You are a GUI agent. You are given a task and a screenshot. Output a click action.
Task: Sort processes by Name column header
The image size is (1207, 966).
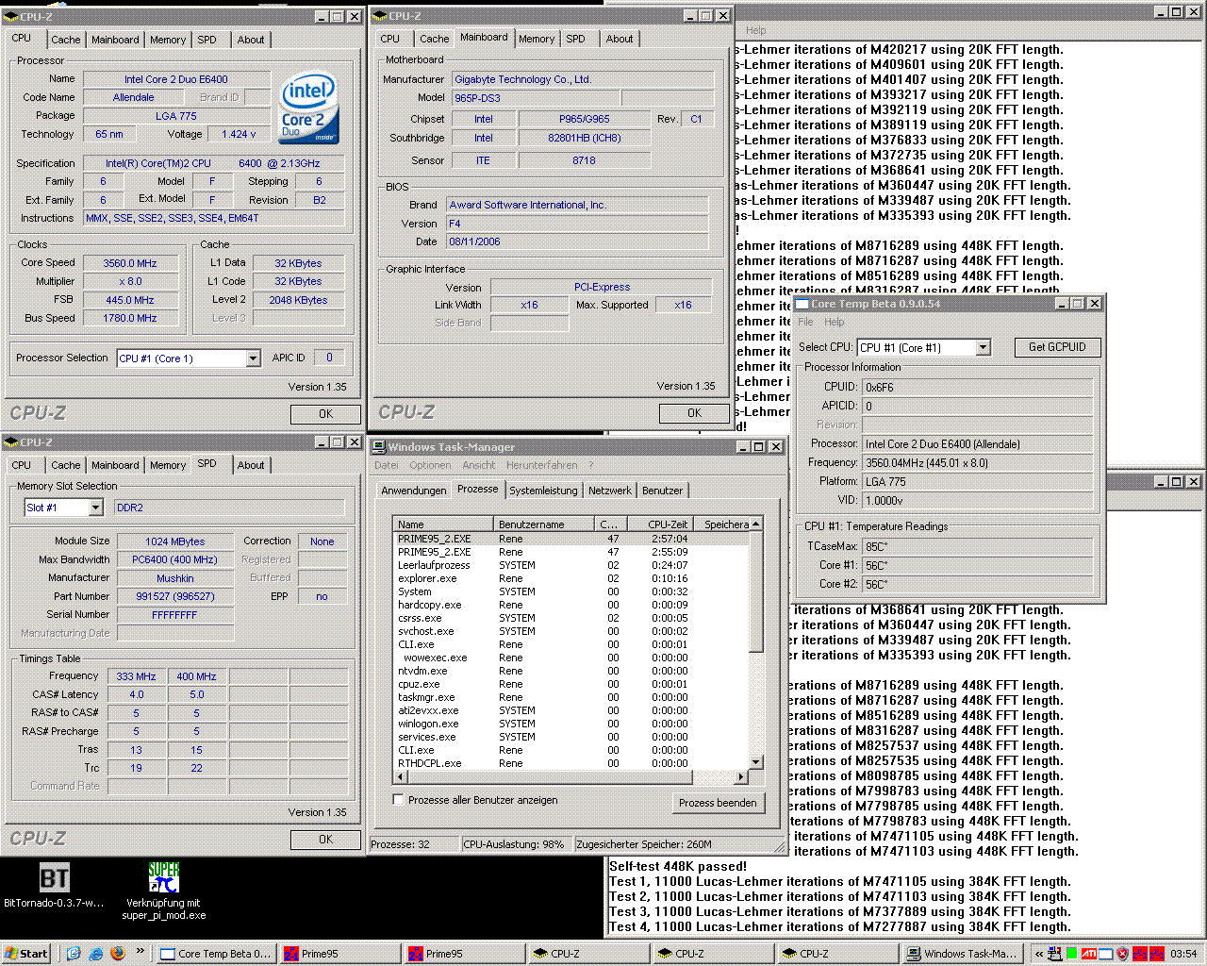tap(443, 525)
